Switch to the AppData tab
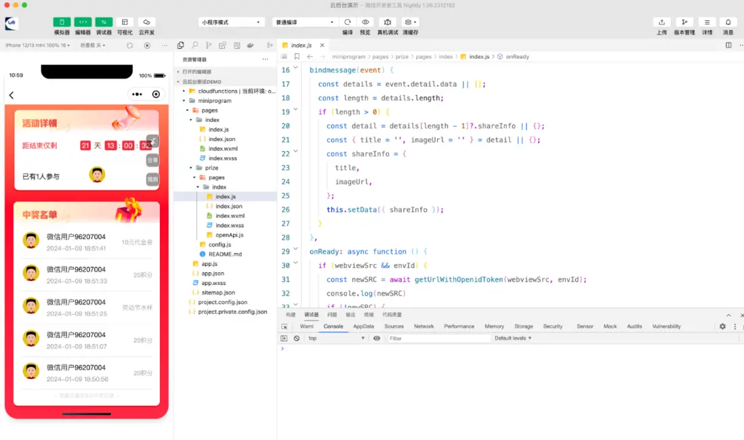This screenshot has width=744, height=440. 363,326
